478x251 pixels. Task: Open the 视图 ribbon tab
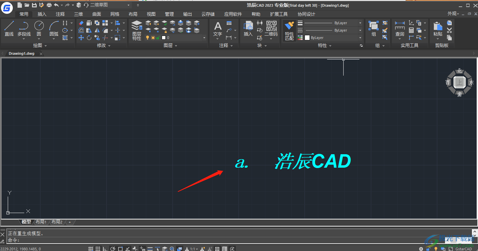pyautogui.click(x=151, y=14)
